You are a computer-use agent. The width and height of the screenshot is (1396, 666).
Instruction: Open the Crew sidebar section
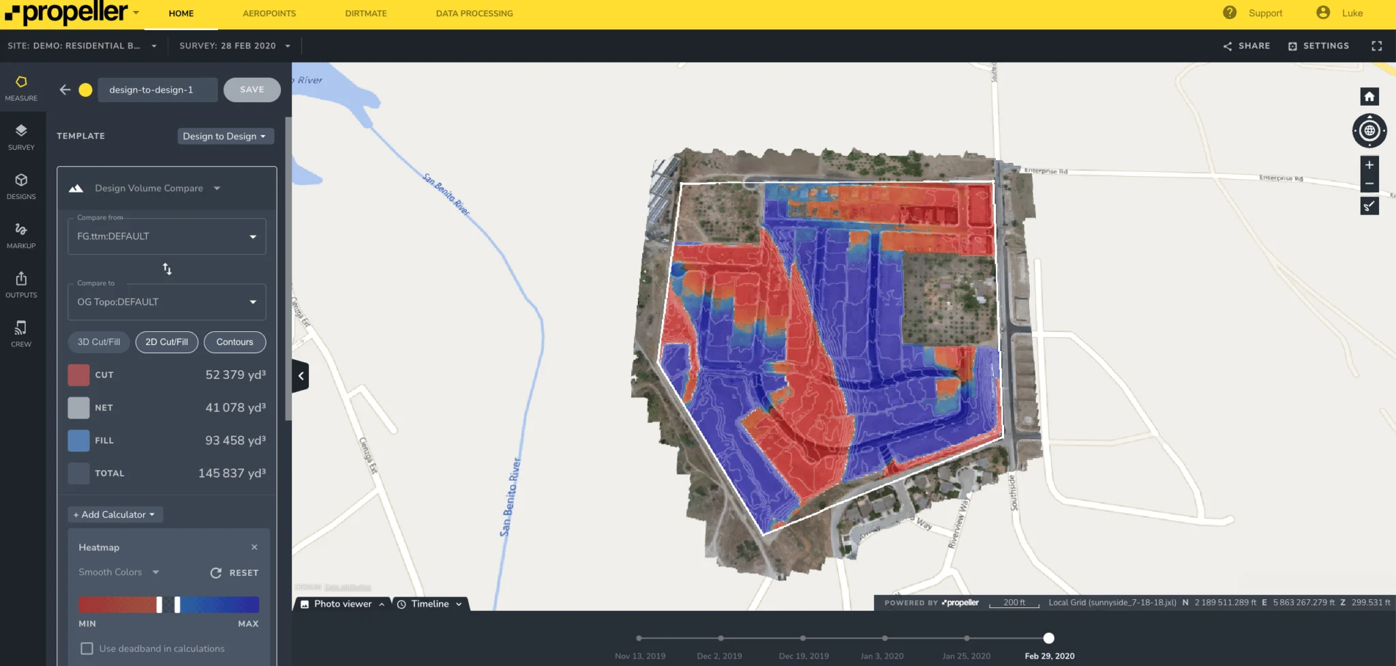21,333
